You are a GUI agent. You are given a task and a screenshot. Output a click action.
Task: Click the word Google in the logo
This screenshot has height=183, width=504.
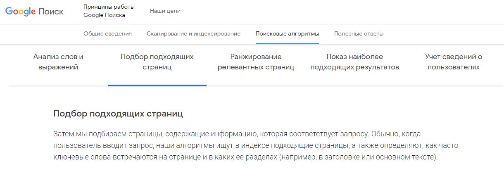click(x=20, y=12)
